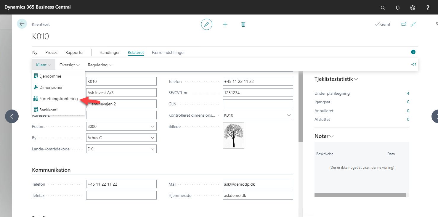Click the empty GLN field
Viewport: 438px width, 217px height.
click(x=258, y=104)
